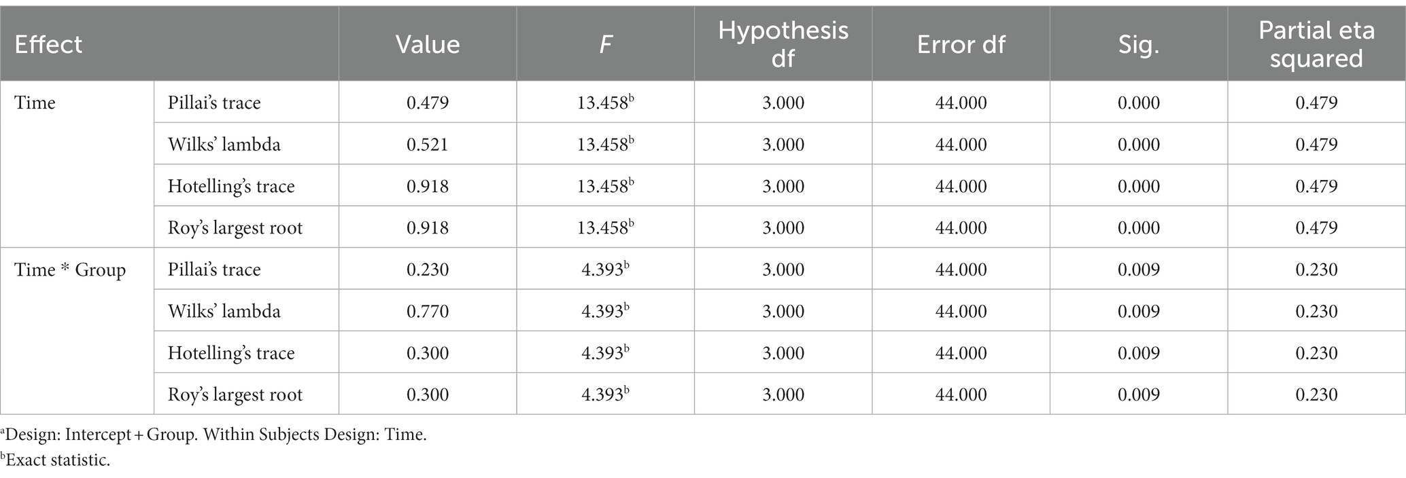The height and width of the screenshot is (478, 1406).
Task: Select F value 4.393 for Pillai's trace
Action: 605,270
